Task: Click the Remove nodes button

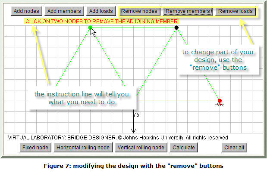Action: click(139, 11)
